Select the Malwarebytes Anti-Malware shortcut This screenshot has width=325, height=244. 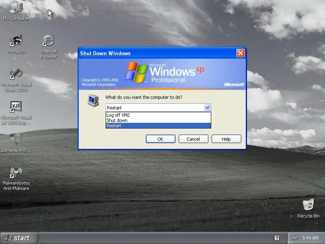(16, 179)
